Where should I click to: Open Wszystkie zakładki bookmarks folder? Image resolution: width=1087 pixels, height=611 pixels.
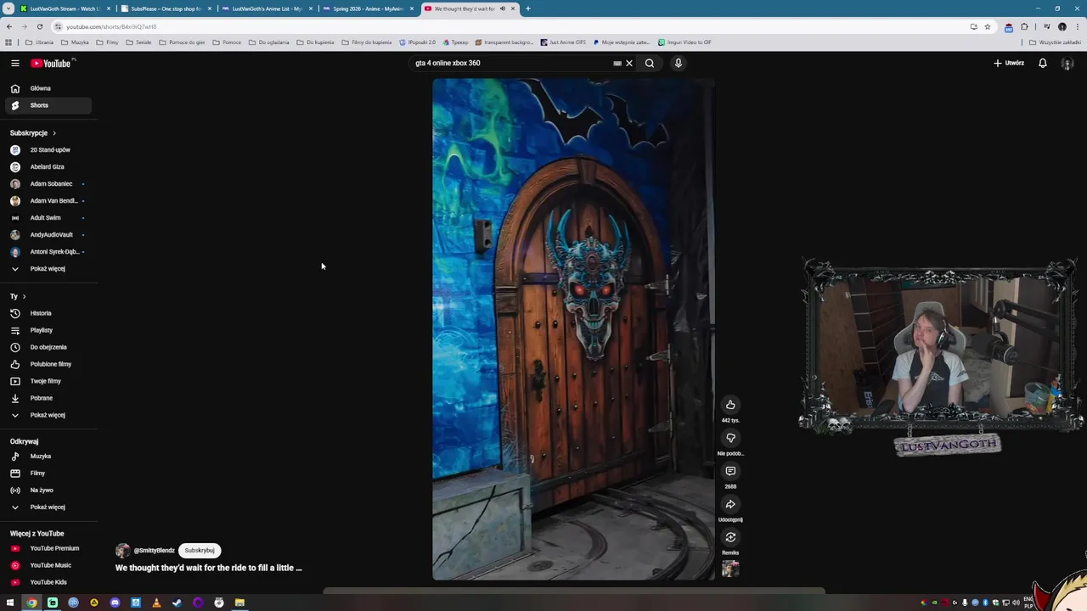[x=1056, y=42]
